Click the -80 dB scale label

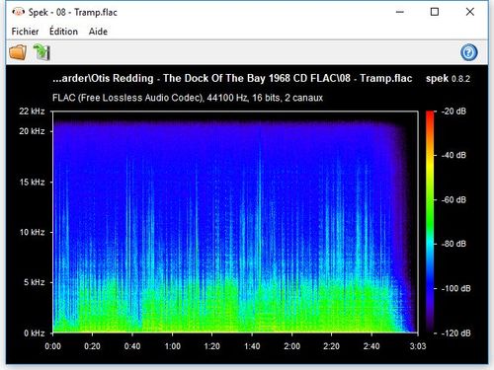click(x=453, y=244)
